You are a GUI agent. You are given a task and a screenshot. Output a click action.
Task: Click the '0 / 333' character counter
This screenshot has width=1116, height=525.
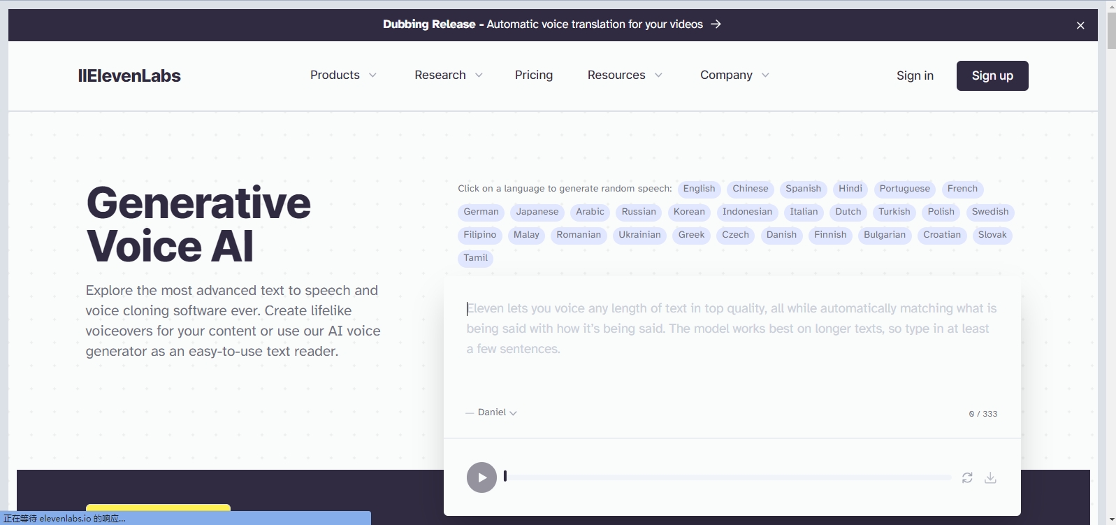click(983, 414)
